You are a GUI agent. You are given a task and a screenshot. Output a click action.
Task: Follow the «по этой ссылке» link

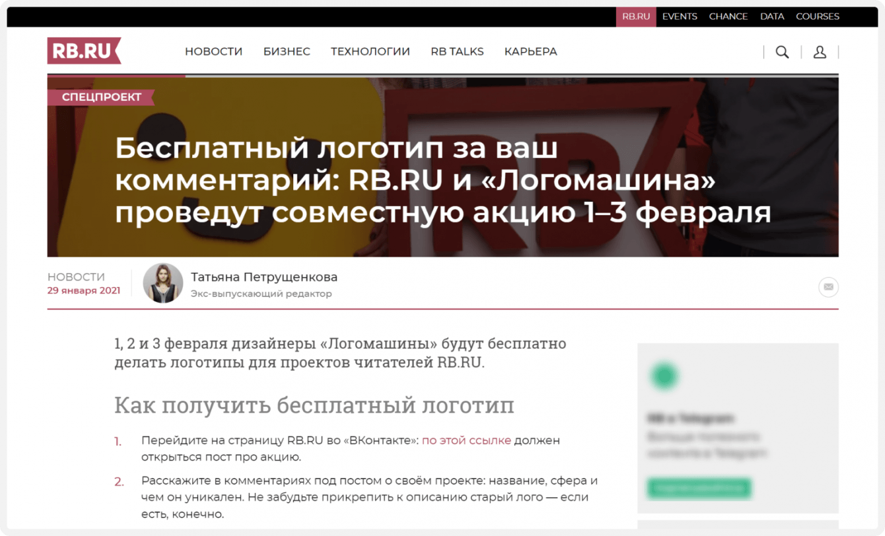point(466,440)
